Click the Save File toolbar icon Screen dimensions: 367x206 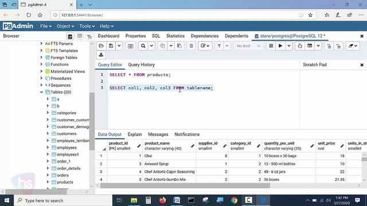[x=111, y=46]
